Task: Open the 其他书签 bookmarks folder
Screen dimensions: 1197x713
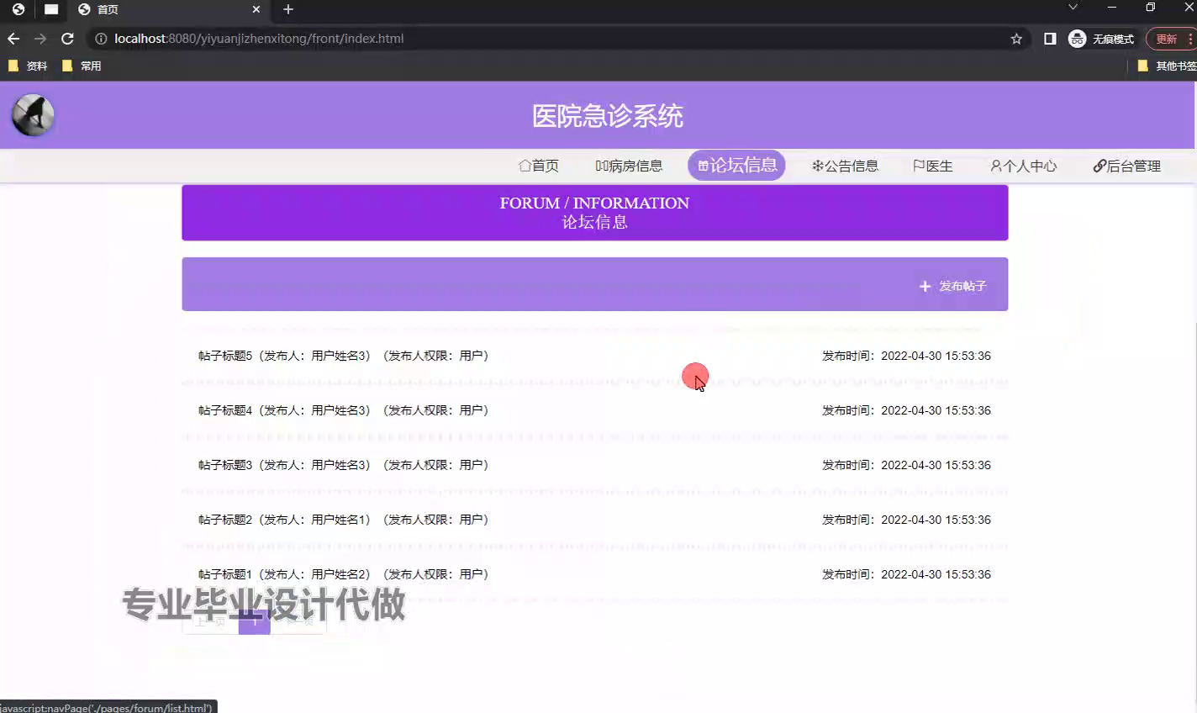Action: click(x=1167, y=66)
